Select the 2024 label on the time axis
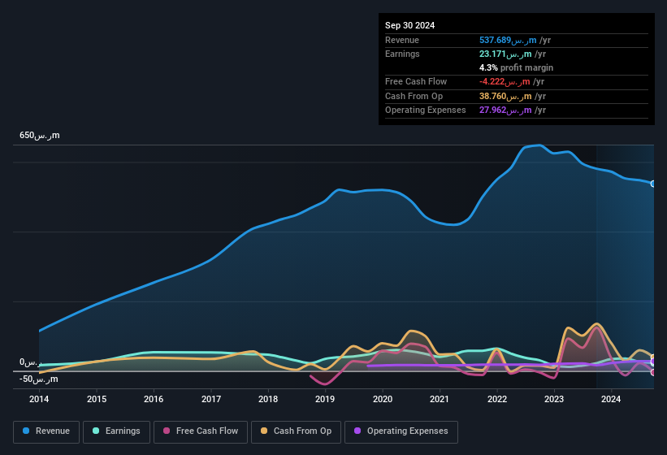The width and height of the screenshot is (667, 455). point(611,399)
